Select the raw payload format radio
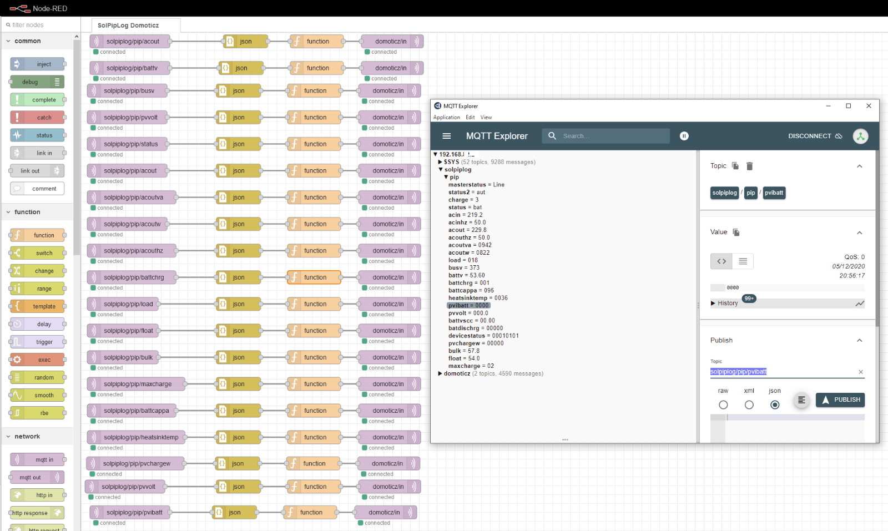Viewport: 888px width, 531px height. coord(723,404)
